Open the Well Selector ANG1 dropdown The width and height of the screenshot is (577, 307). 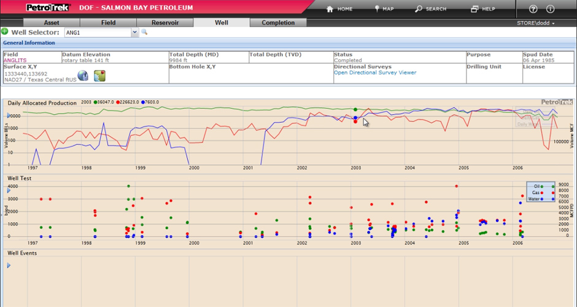click(135, 33)
